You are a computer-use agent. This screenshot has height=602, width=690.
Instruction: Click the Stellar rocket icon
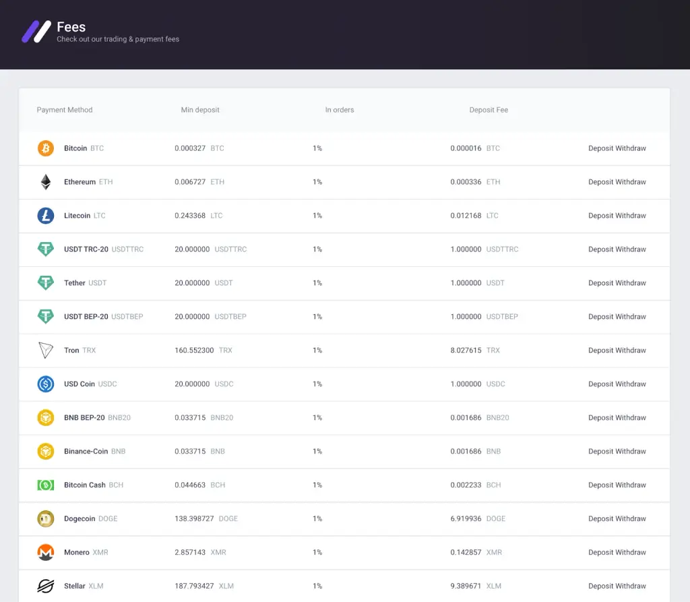pyautogui.click(x=46, y=586)
